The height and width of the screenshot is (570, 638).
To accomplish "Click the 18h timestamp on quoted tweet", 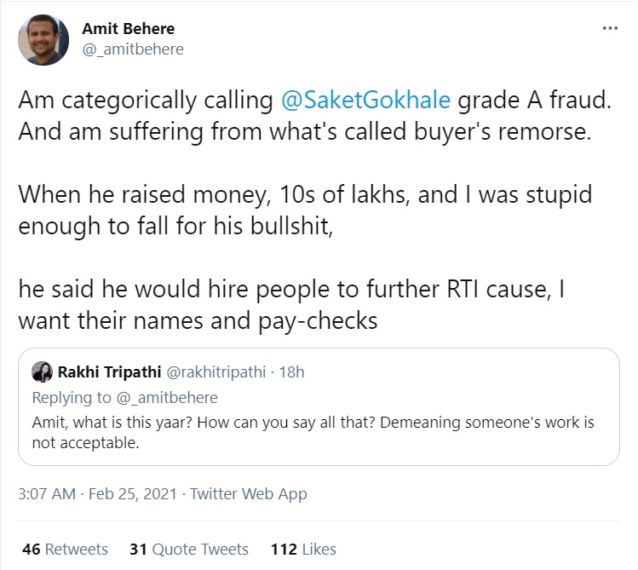I will pyautogui.click(x=291, y=372).
